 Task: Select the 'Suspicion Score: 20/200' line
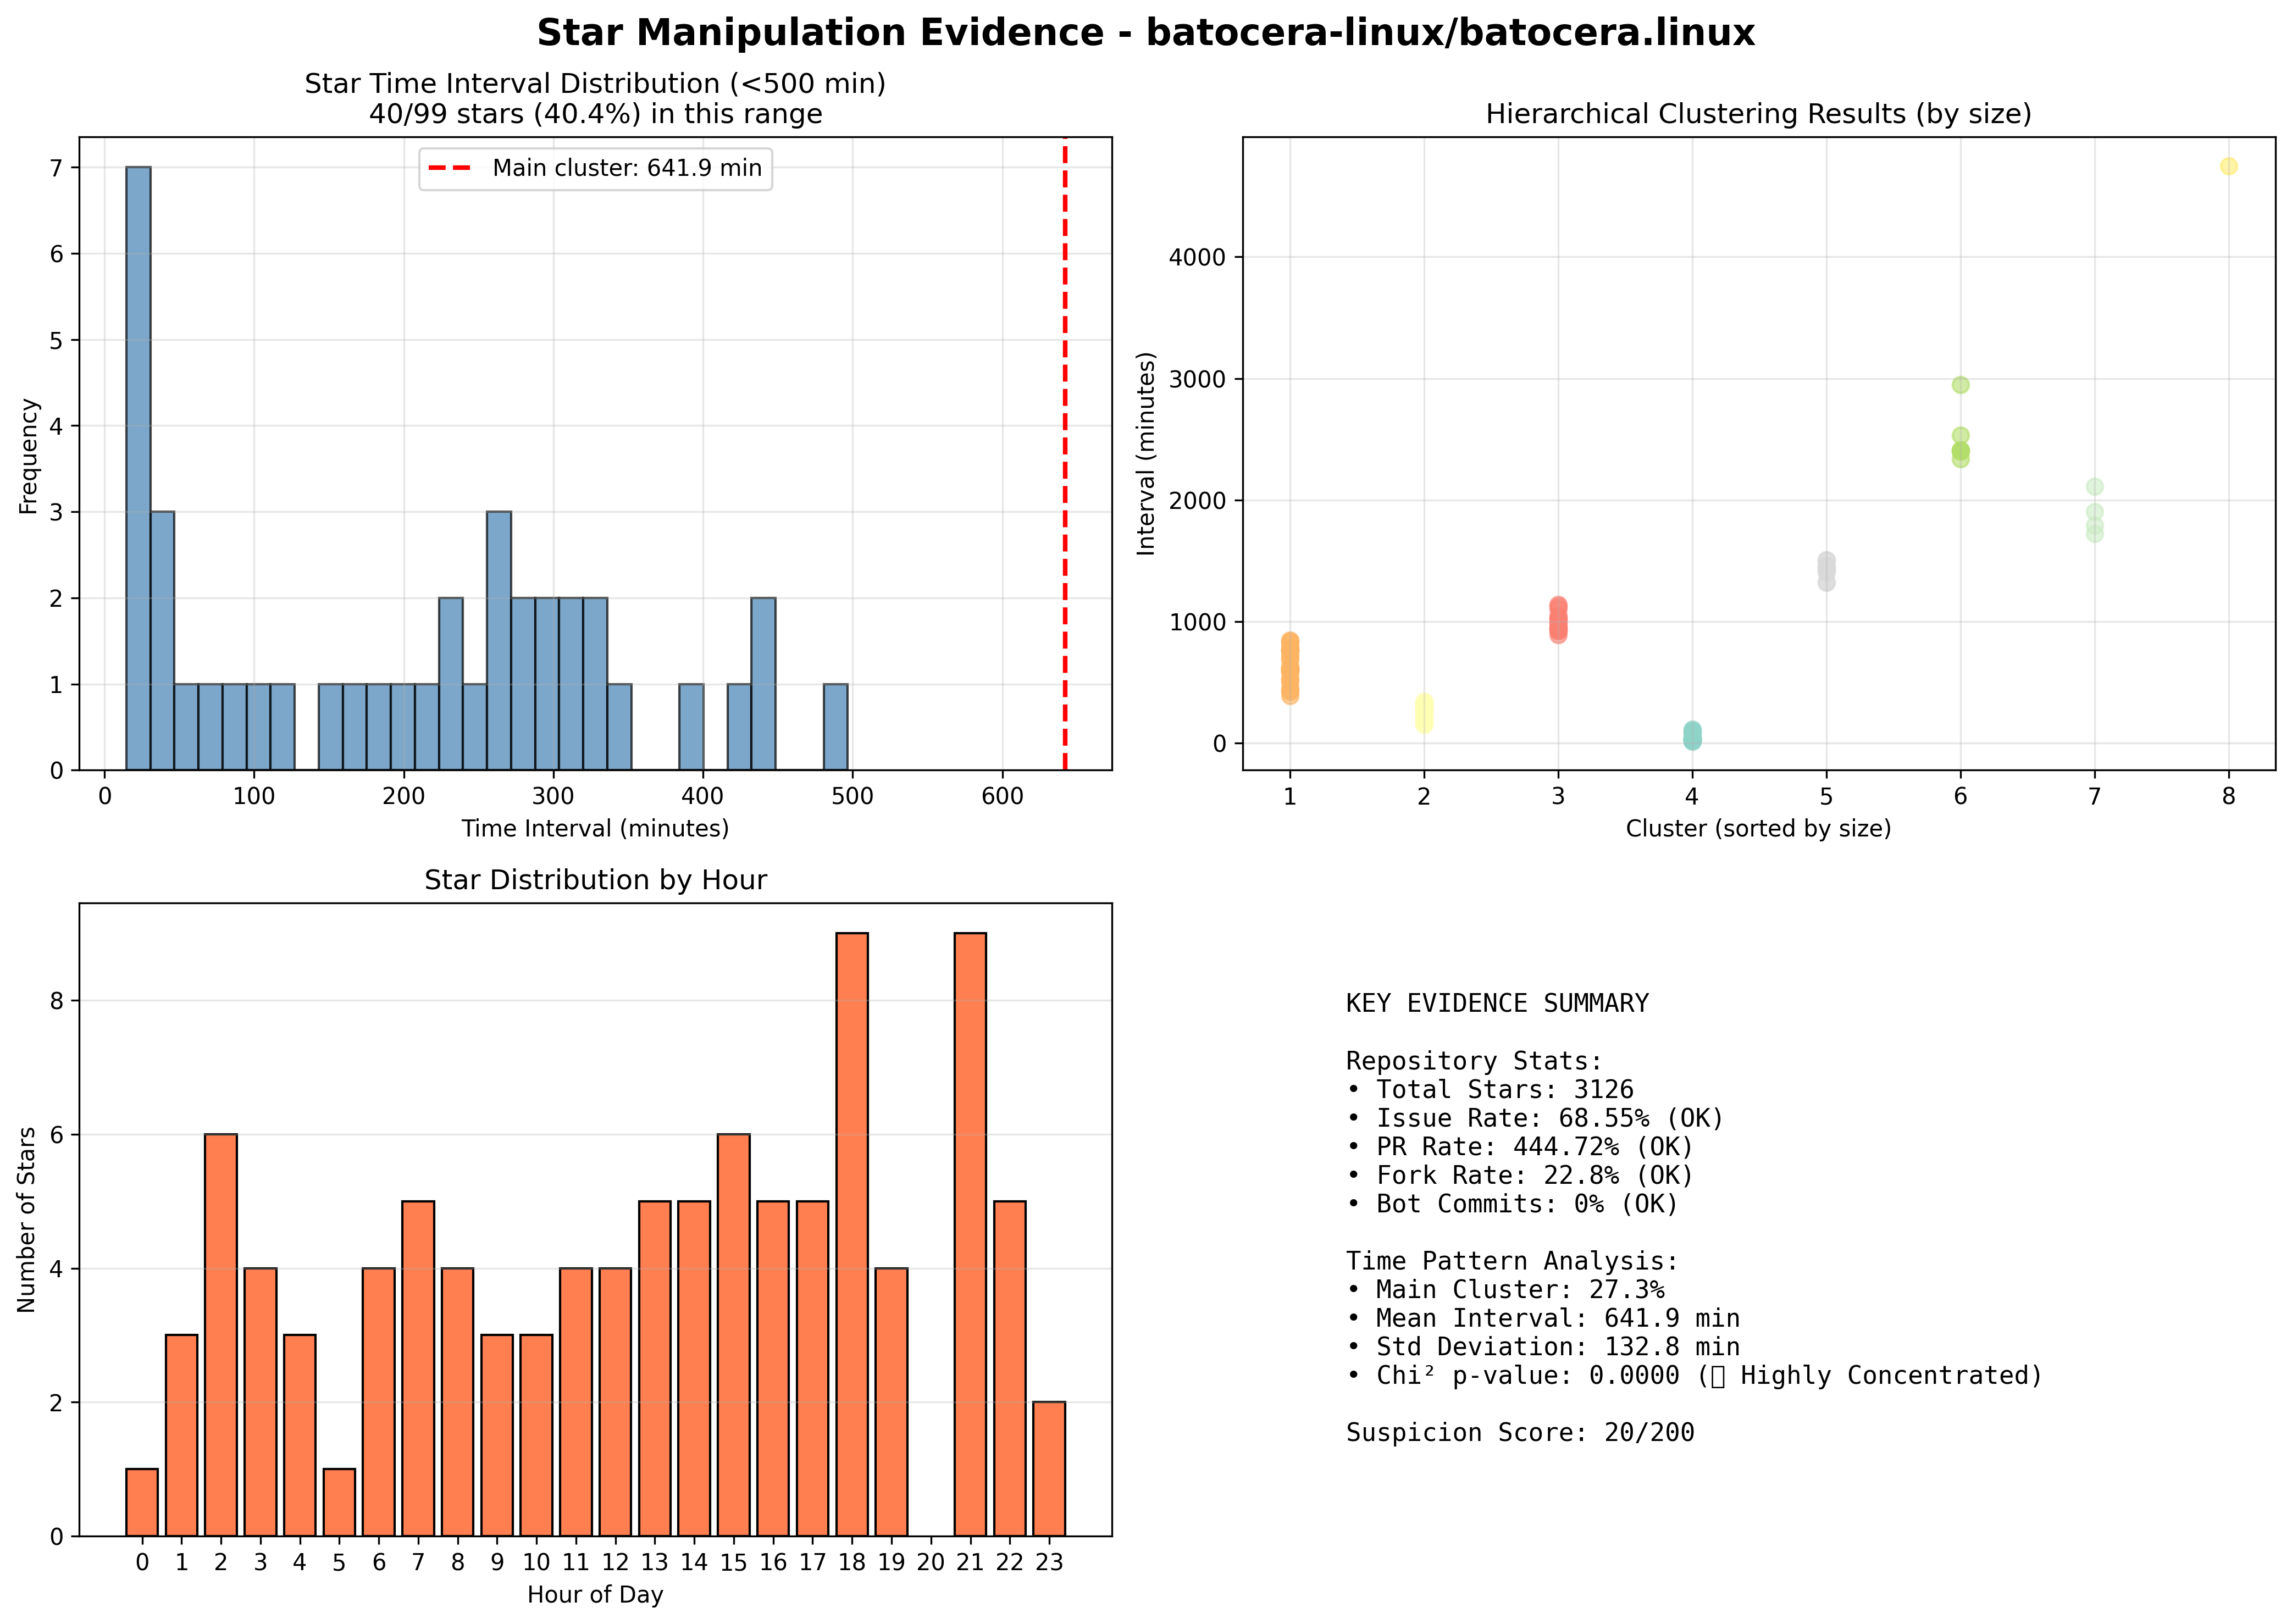tap(1520, 1433)
